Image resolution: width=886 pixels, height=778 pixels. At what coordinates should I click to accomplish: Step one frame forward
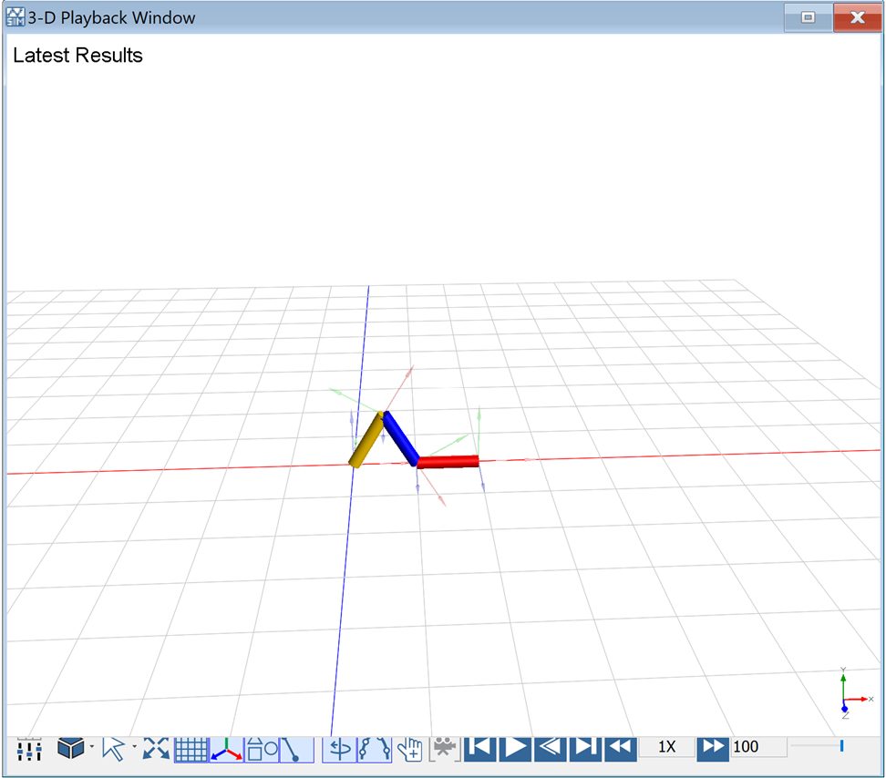pyautogui.click(x=585, y=749)
